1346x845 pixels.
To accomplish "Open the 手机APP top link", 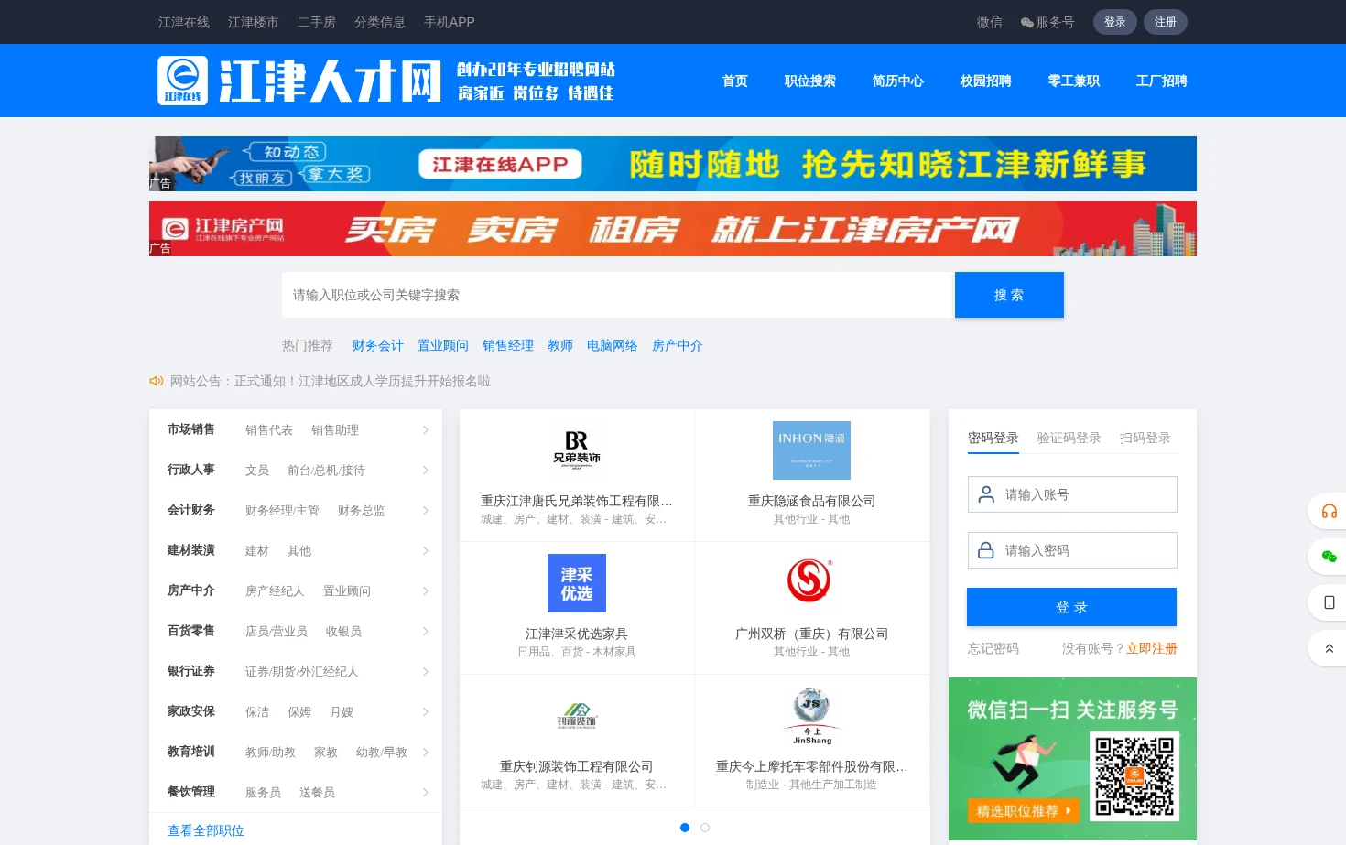I will coord(450,22).
